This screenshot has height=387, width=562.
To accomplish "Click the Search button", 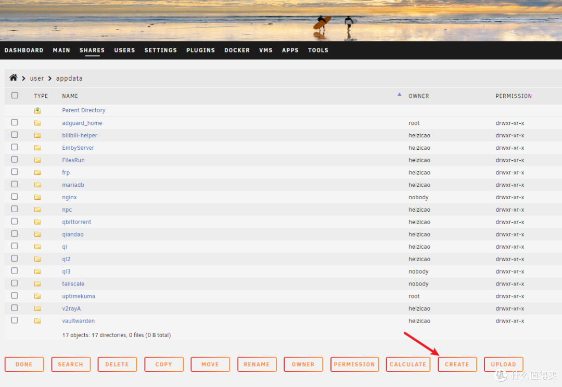I will pos(71,365).
